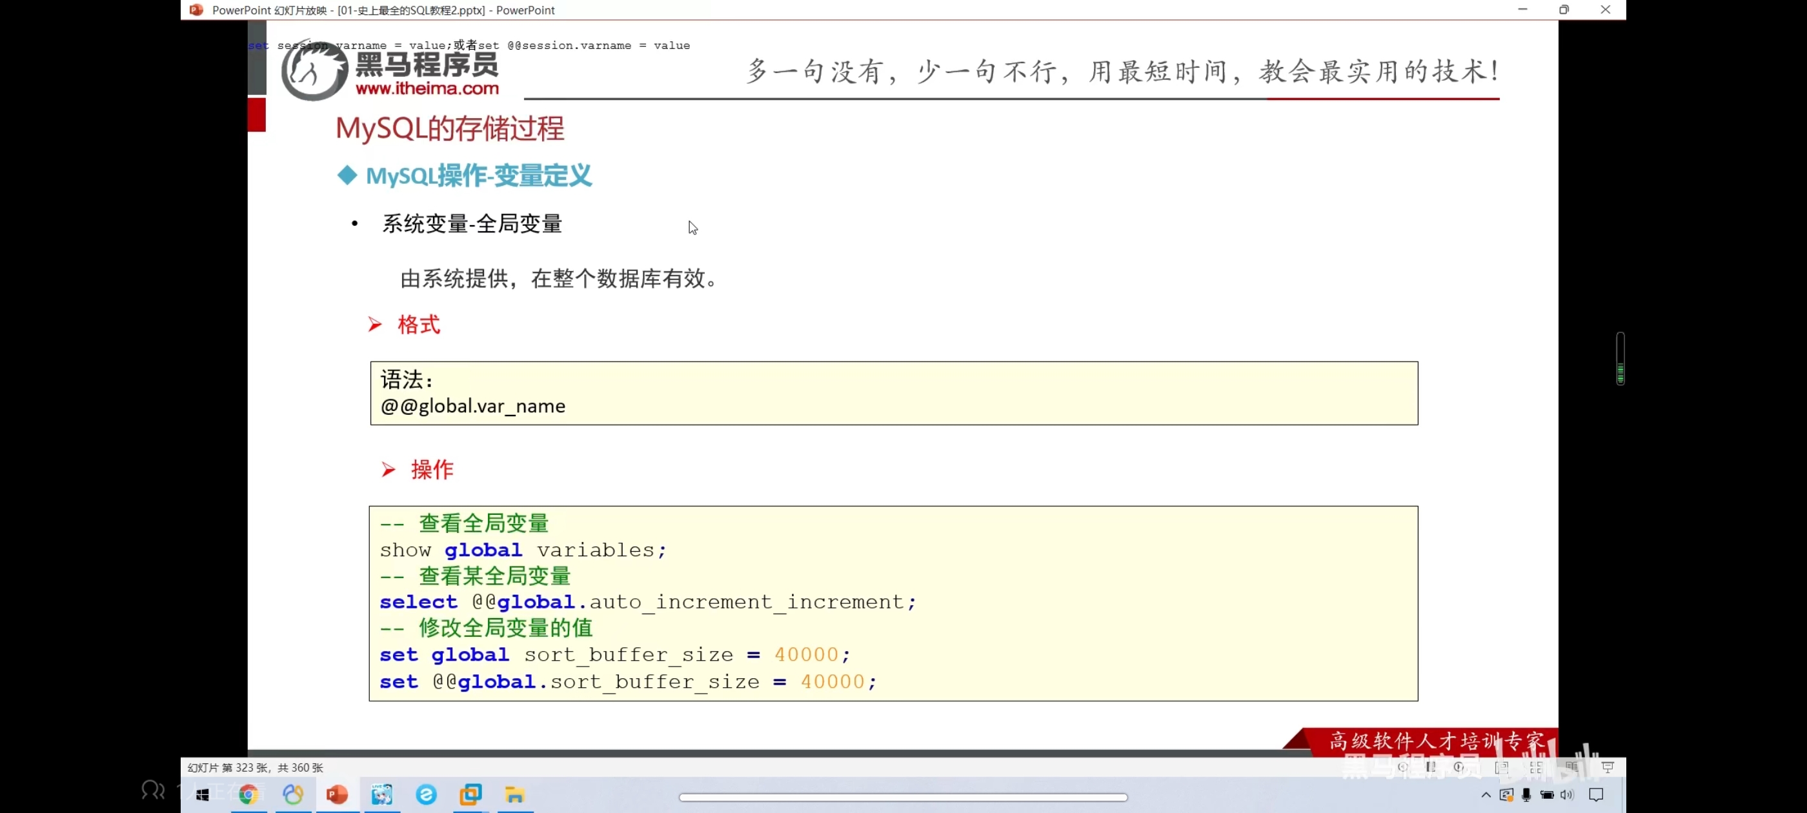The width and height of the screenshot is (1807, 813).
Task: Click the previous slide arrow in status bar
Action: pyautogui.click(x=1402, y=767)
